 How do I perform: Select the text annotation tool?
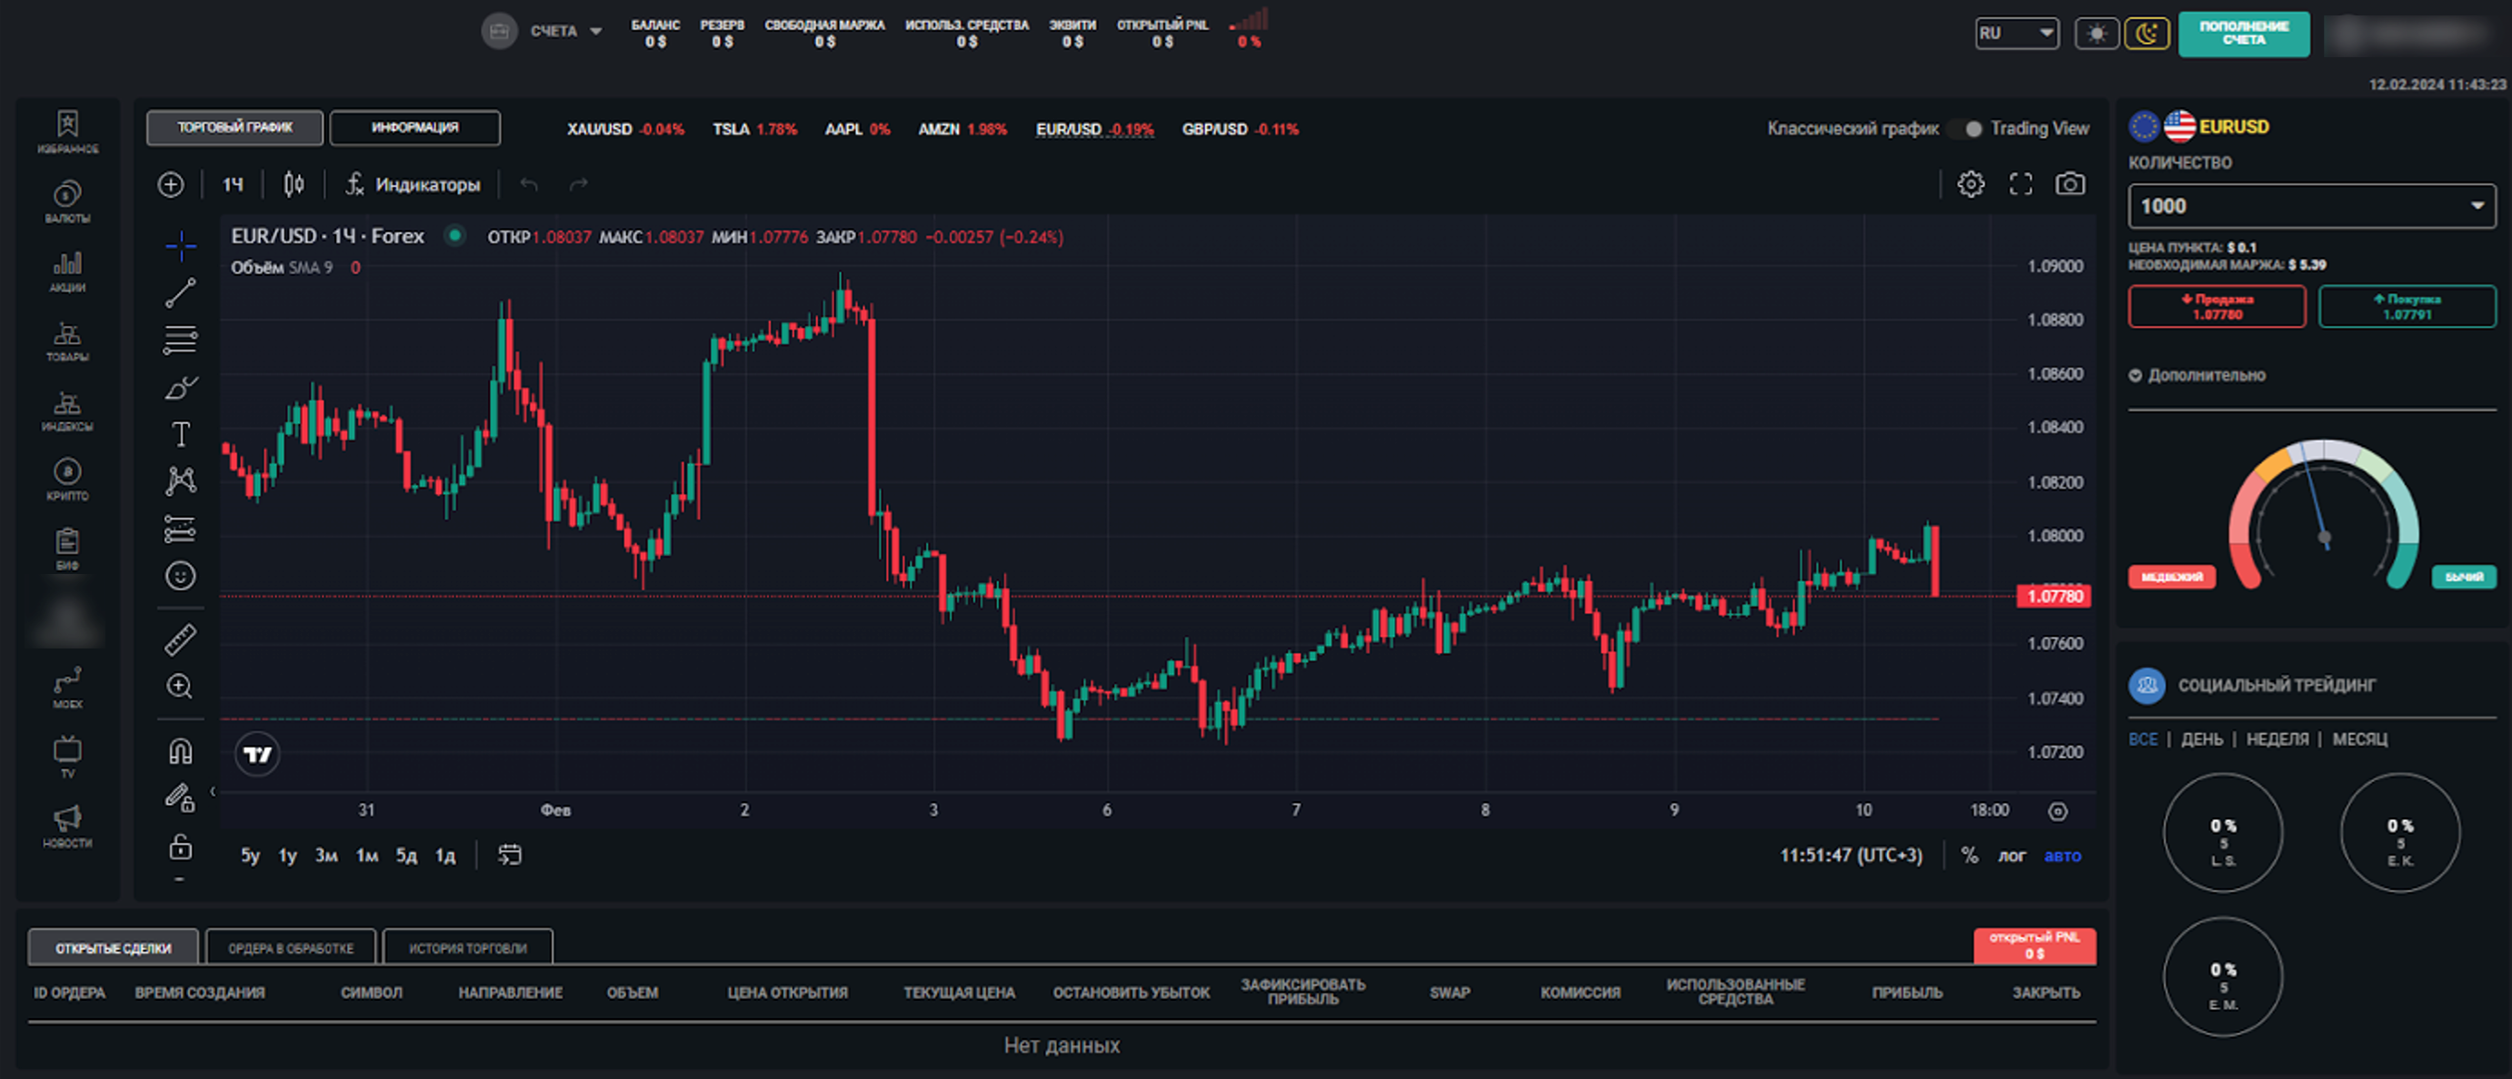181,434
